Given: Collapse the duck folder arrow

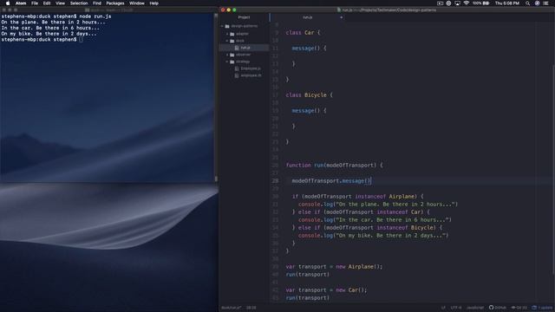Looking at the screenshot, I should (227, 41).
